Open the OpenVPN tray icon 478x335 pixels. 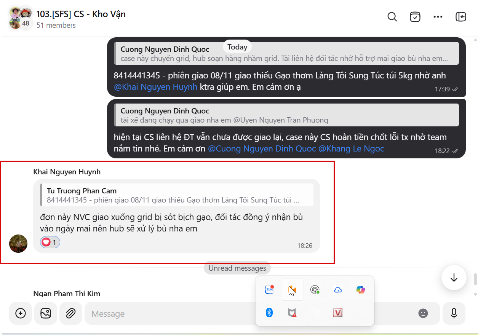(315, 290)
